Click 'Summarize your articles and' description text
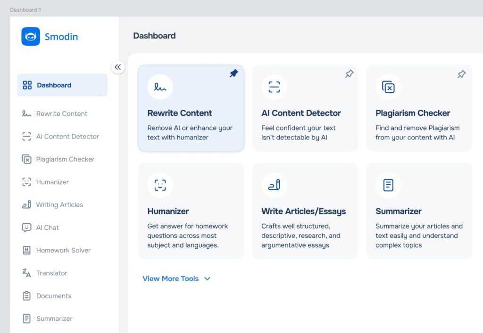This screenshot has height=333, width=483. (x=419, y=226)
